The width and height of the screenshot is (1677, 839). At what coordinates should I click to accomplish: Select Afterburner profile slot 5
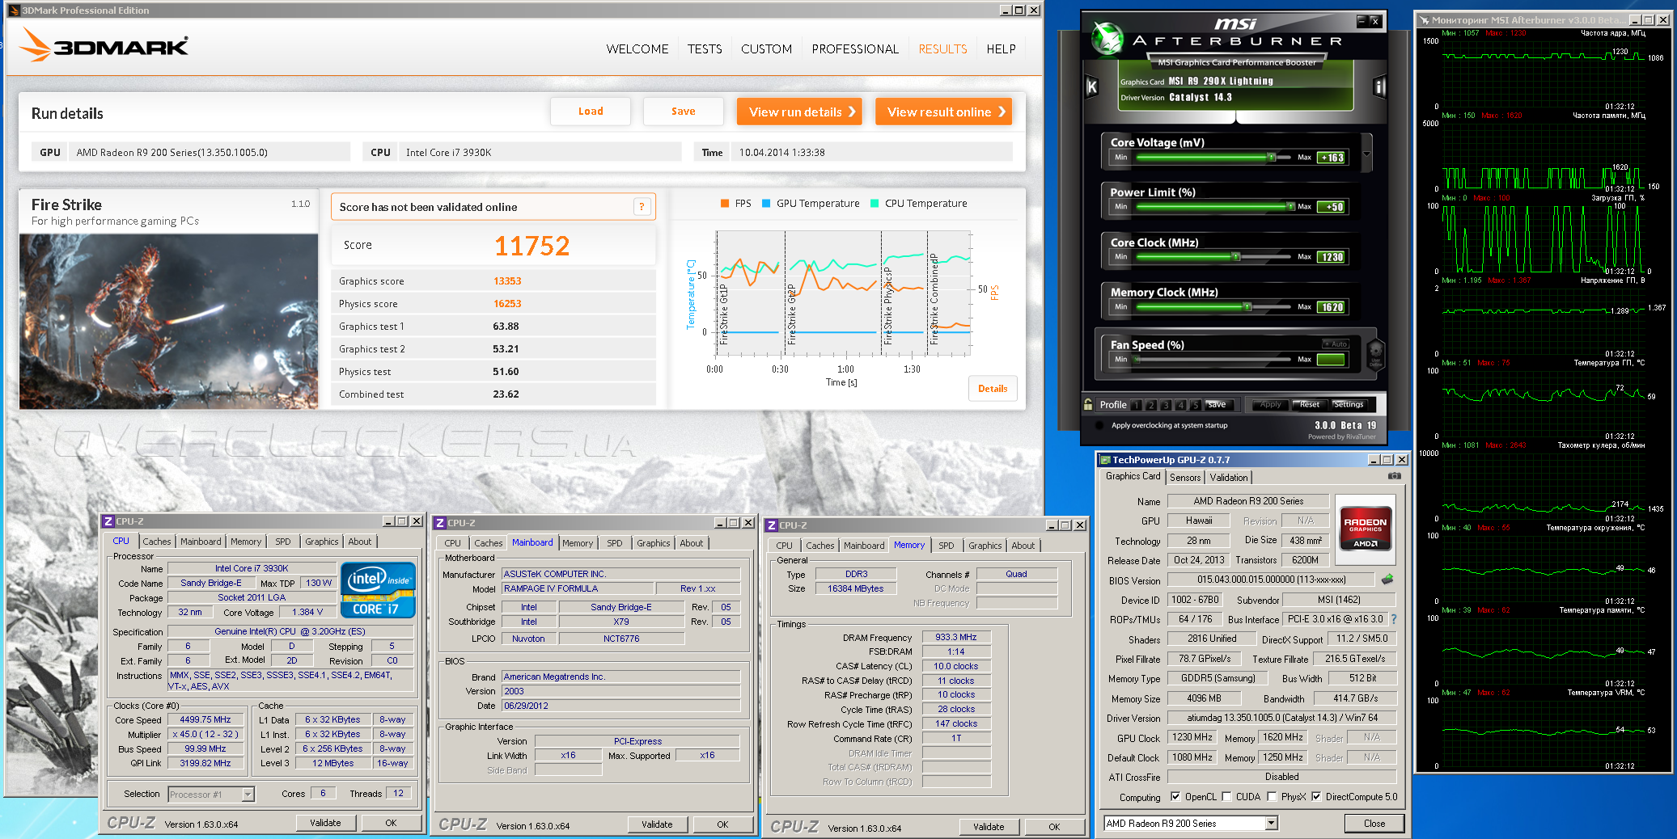click(x=1196, y=405)
